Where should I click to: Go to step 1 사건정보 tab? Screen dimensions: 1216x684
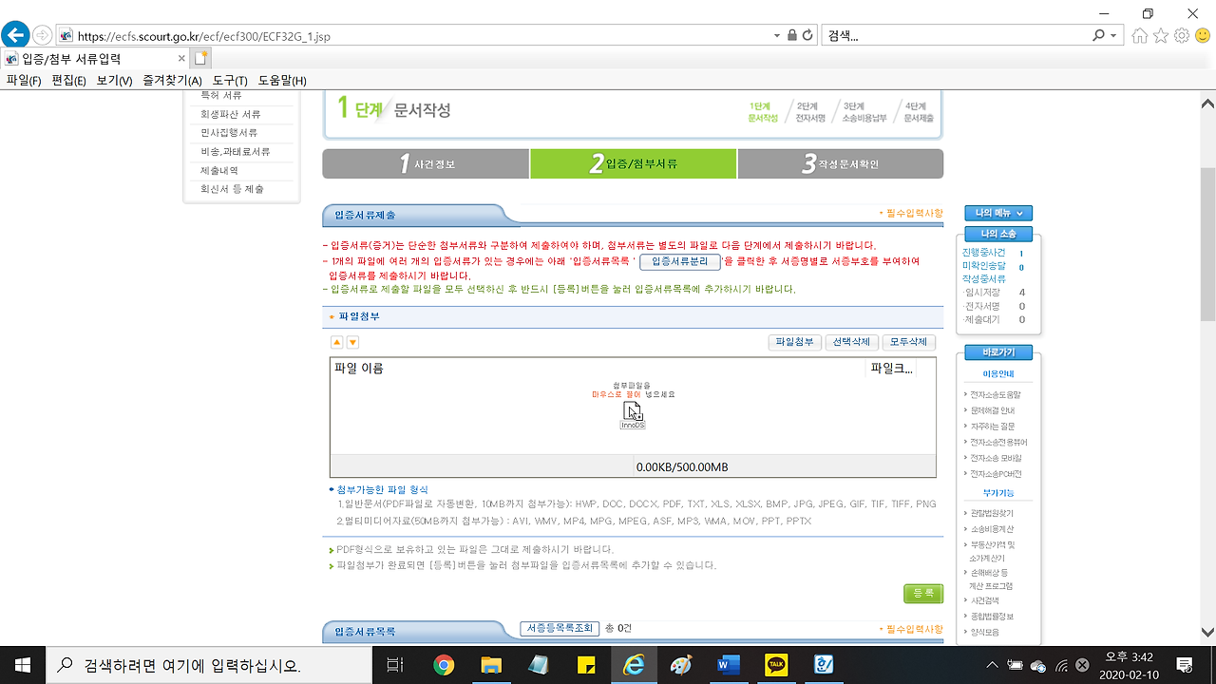426,163
